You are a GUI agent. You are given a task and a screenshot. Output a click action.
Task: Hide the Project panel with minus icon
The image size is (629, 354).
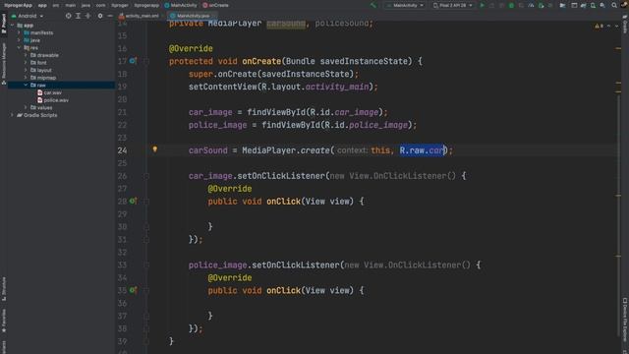[110, 16]
